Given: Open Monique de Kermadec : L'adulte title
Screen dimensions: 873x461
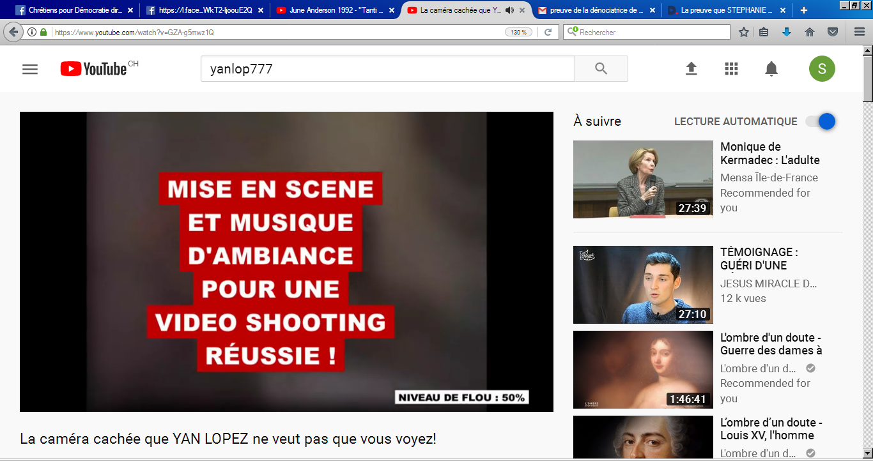Looking at the screenshot, I should click(x=770, y=154).
